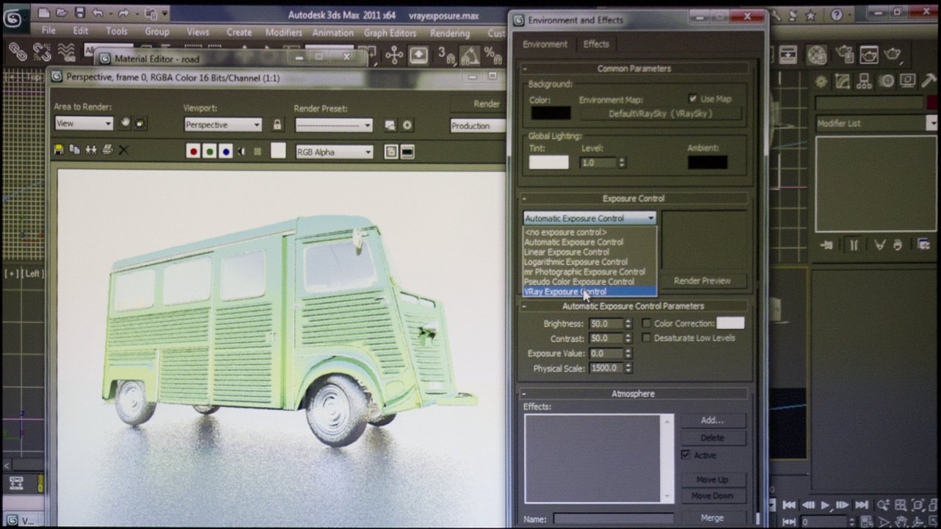
Task: Open the RGB Alpha channel dropdown
Action: [x=334, y=152]
